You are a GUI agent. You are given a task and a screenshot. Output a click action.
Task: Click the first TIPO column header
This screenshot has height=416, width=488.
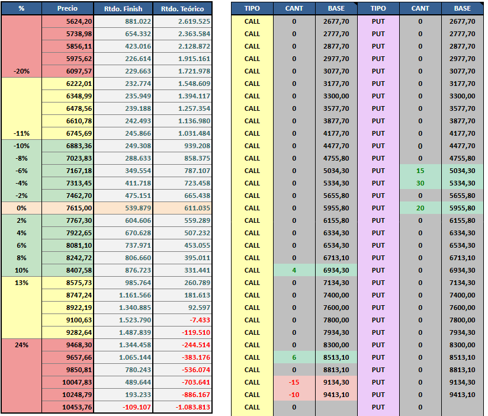252,8
